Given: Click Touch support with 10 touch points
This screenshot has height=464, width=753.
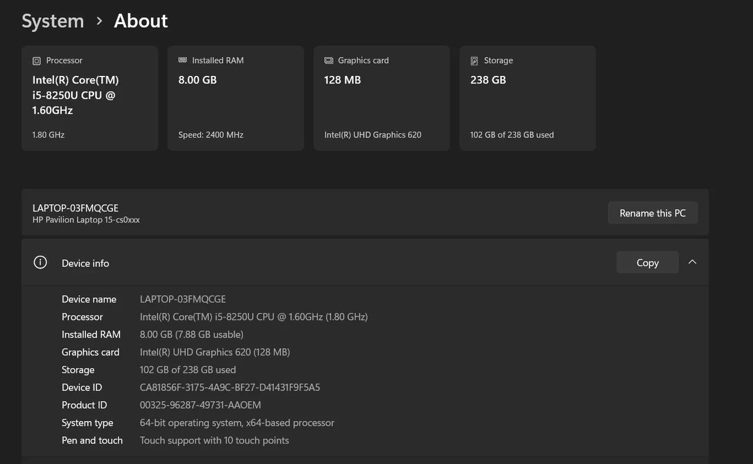Looking at the screenshot, I should tap(215, 440).
